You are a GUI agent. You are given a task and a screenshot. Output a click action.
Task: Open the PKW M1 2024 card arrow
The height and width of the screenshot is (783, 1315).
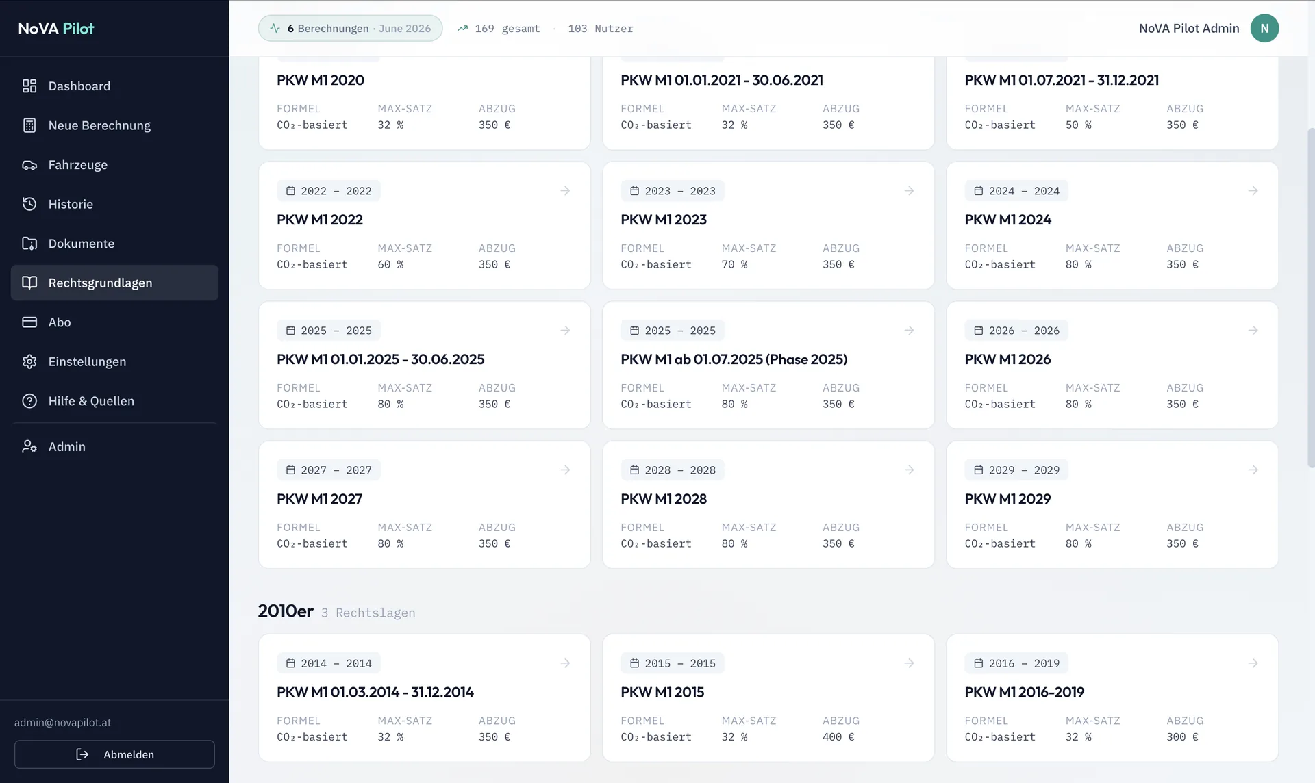[1253, 191]
